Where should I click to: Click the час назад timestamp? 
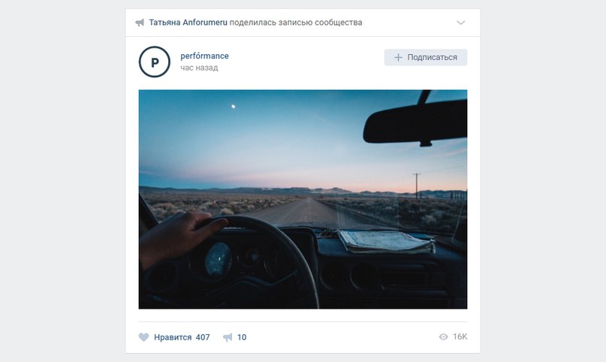pos(199,68)
